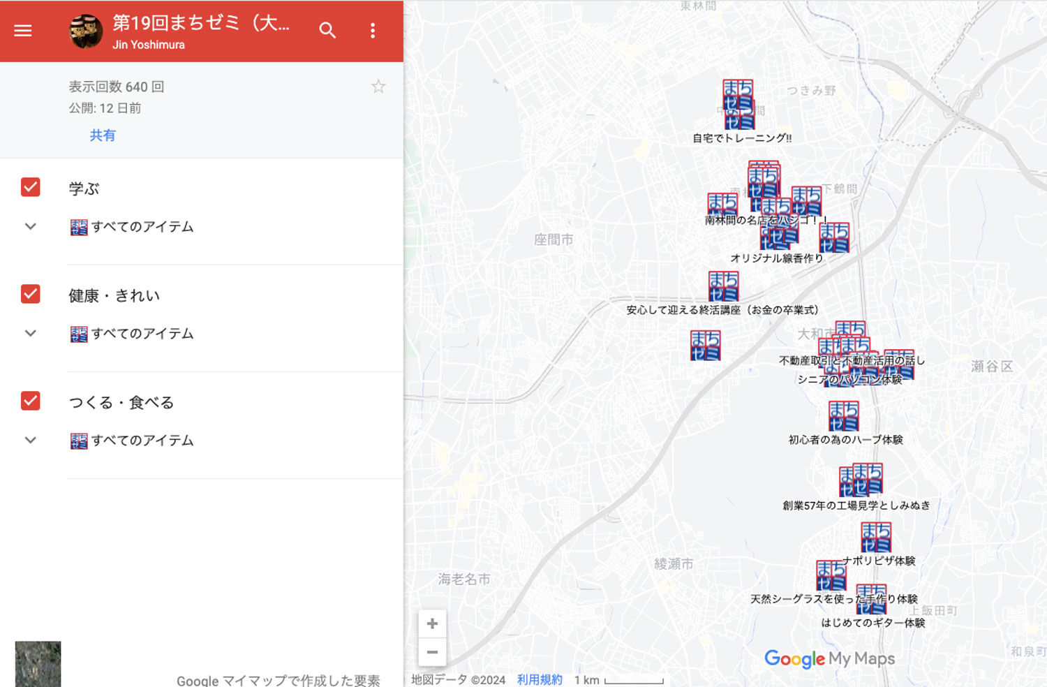
Task: Open the three-dot more options menu
Action: coord(373,31)
